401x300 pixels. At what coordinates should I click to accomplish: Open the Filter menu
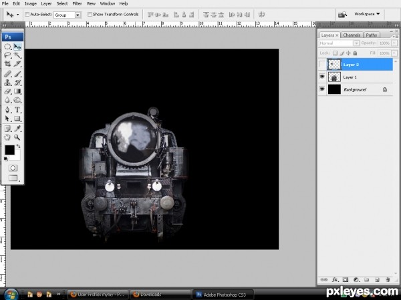pyautogui.click(x=77, y=3)
